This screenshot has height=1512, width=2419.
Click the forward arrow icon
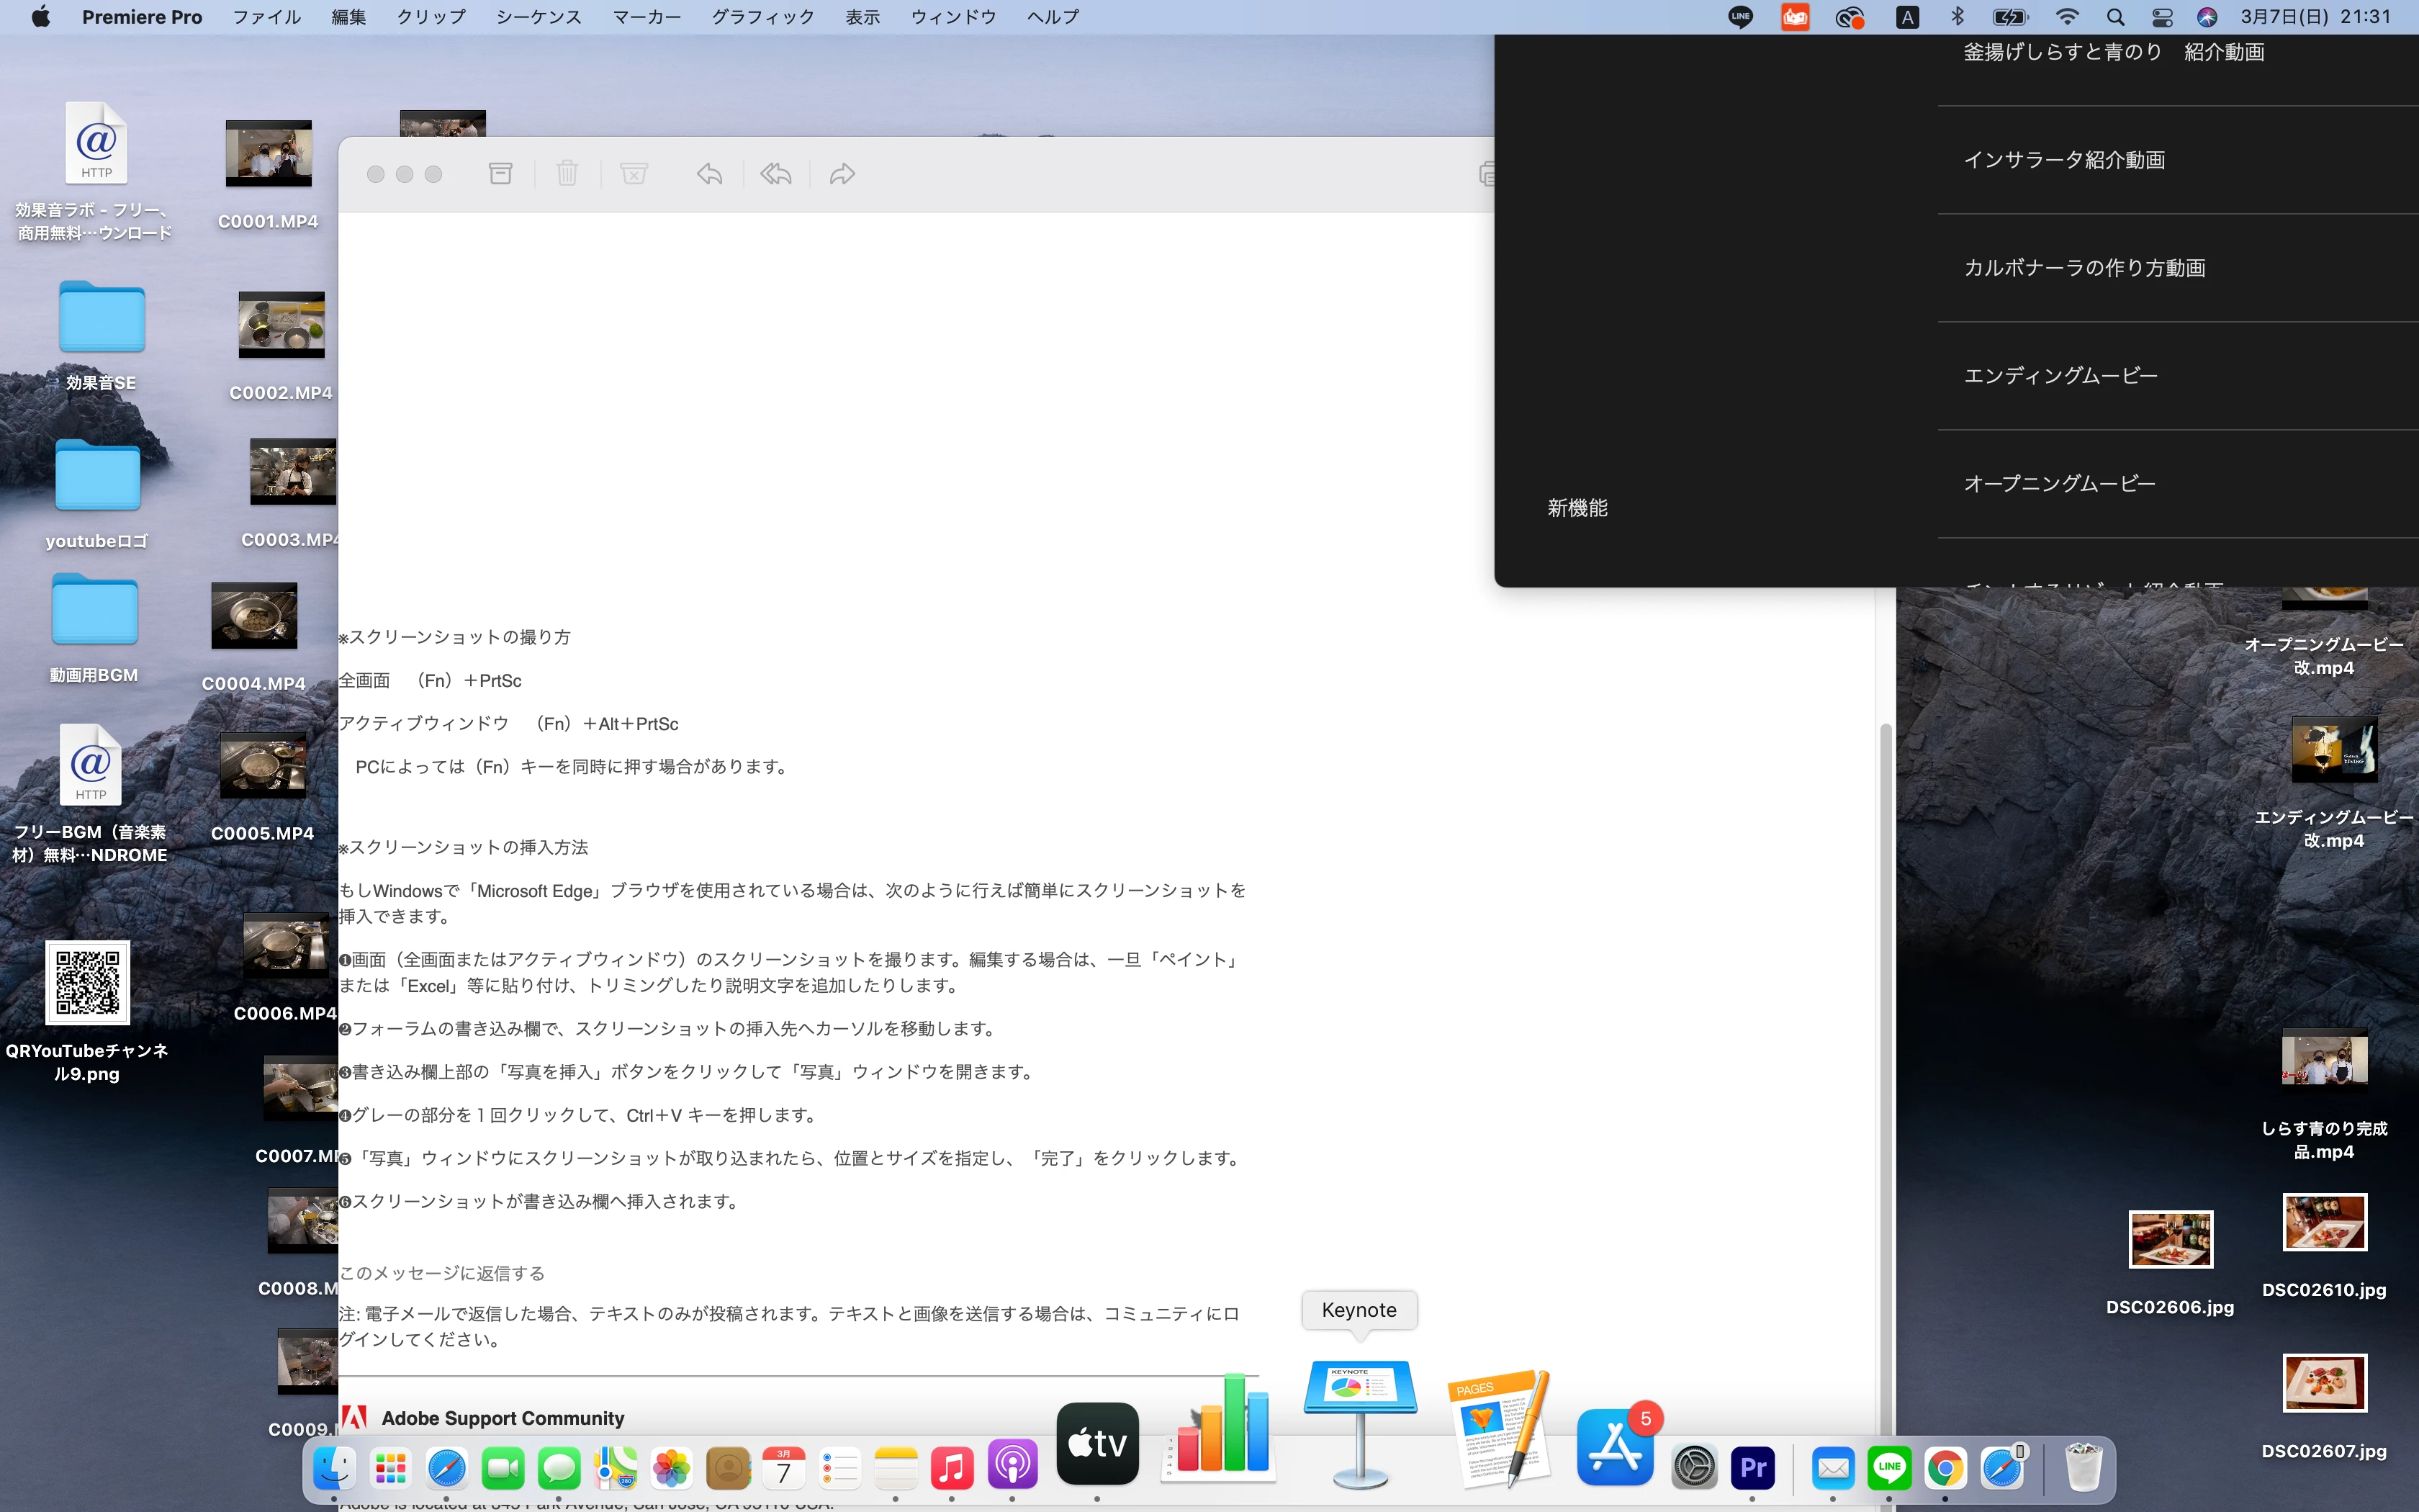pyautogui.click(x=842, y=174)
